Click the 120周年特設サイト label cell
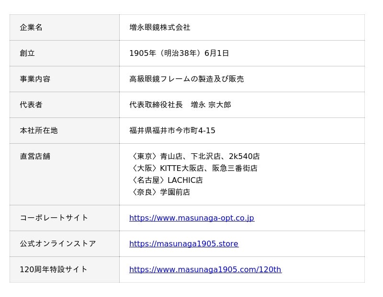The height and width of the screenshot is (297, 383). (54, 270)
